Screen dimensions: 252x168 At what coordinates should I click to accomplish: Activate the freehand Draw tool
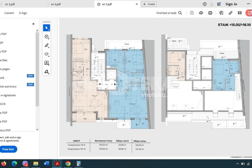tap(46, 54)
